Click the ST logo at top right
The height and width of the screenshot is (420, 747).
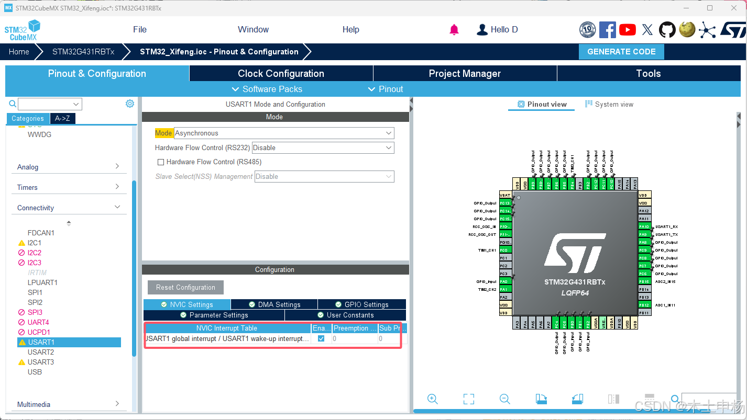(732, 30)
